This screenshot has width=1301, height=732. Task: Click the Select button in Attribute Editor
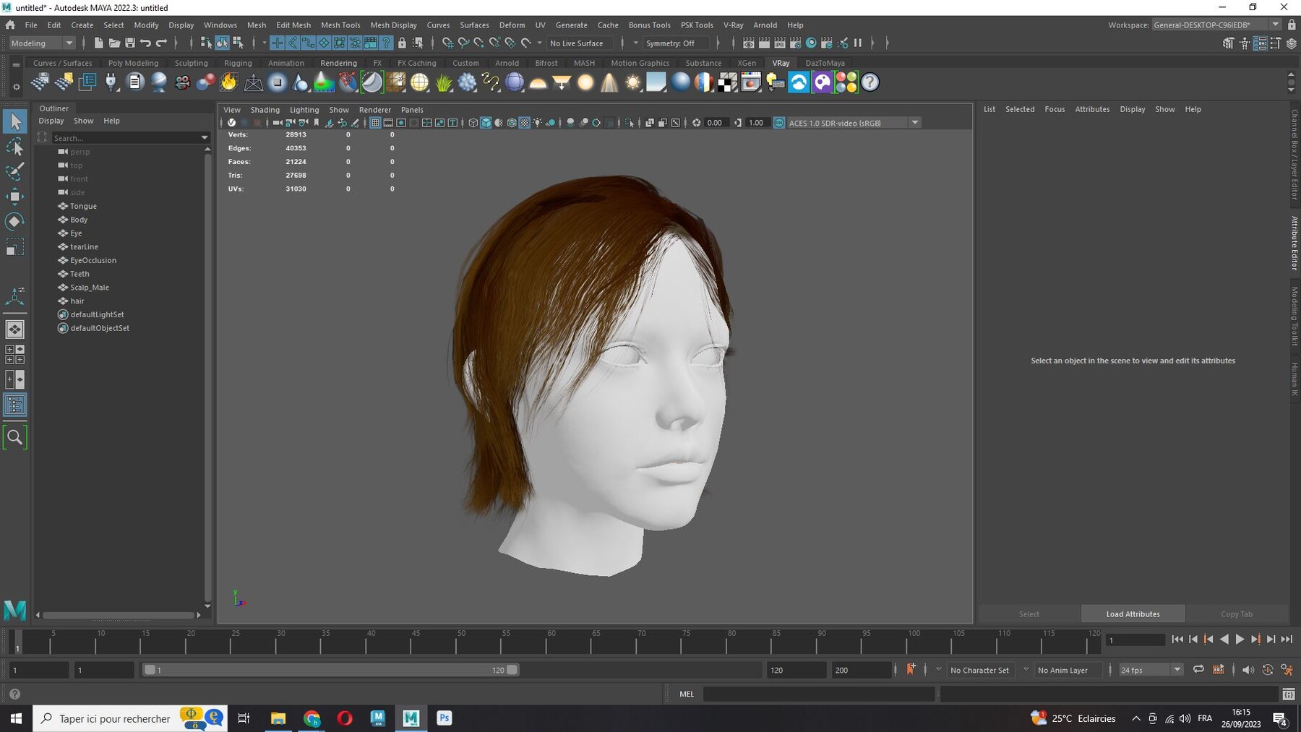(x=1029, y=614)
